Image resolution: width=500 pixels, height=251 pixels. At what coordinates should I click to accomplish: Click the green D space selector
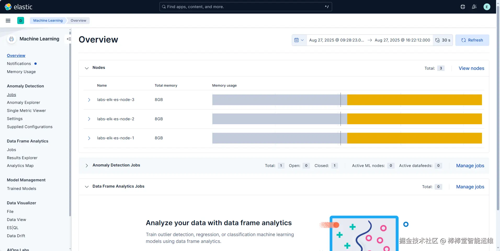[x=21, y=21]
